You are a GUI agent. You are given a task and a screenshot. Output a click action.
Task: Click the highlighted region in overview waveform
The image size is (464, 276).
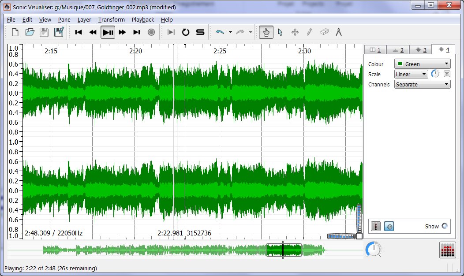[x=284, y=250]
